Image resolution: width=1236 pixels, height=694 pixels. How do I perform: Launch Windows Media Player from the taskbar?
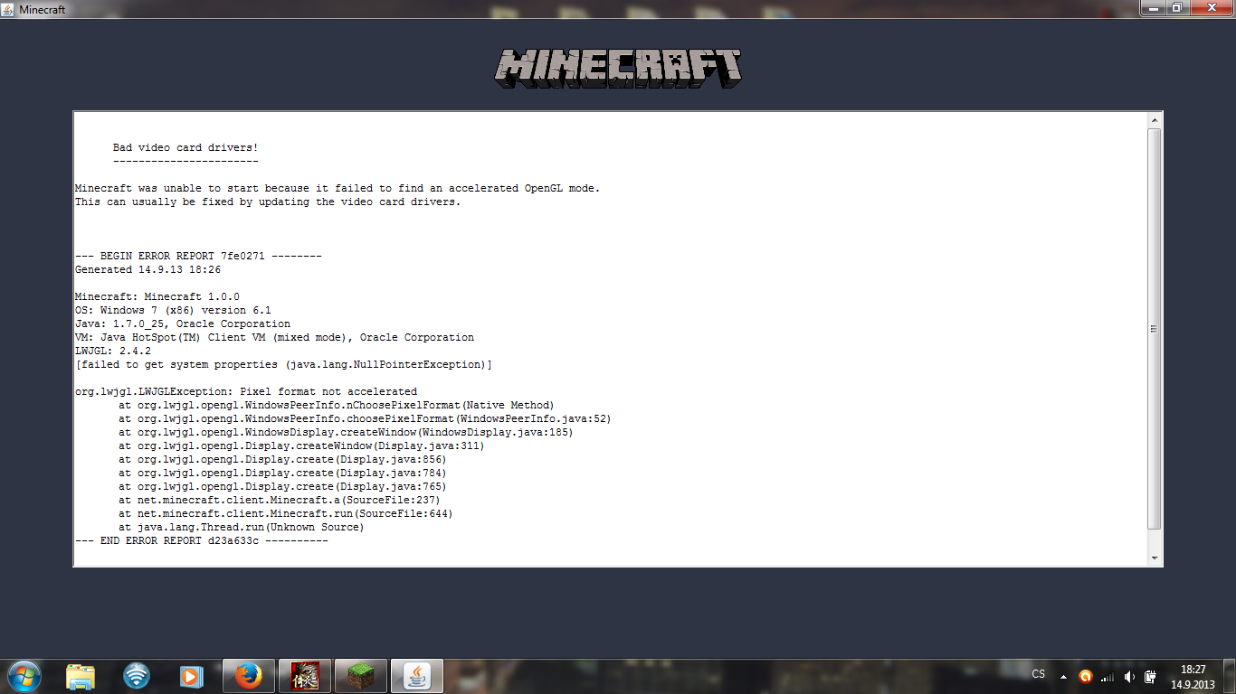(x=191, y=676)
